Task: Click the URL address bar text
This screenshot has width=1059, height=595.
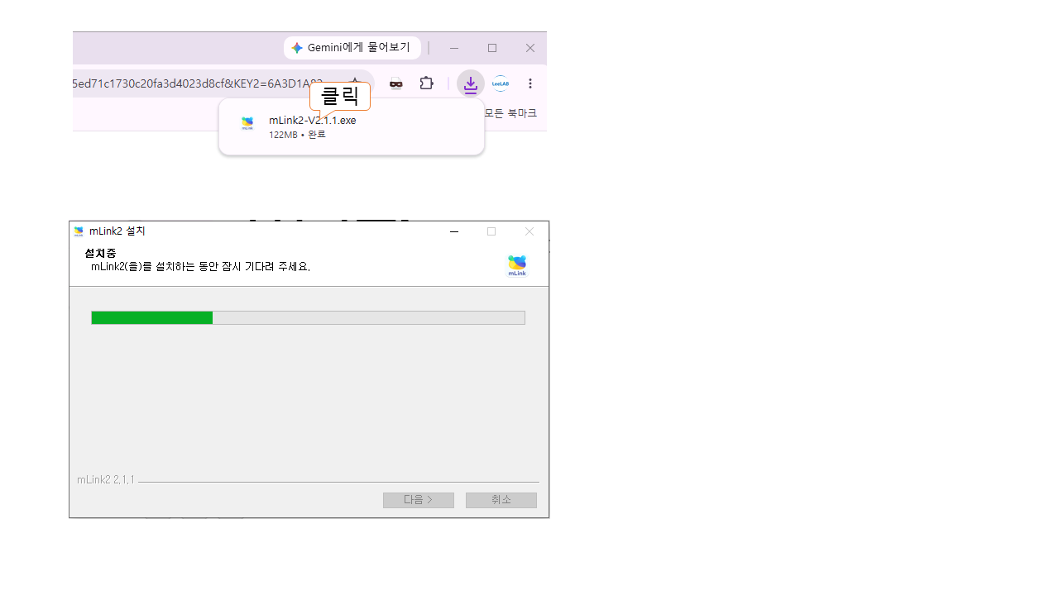Action: 197,83
